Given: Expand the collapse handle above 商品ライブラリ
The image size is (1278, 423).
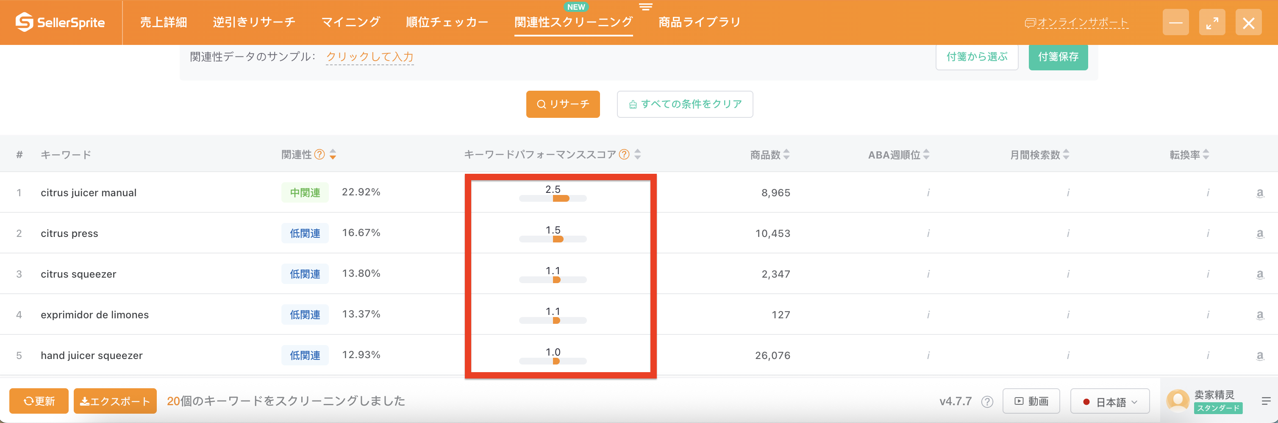Looking at the screenshot, I should coord(645,7).
